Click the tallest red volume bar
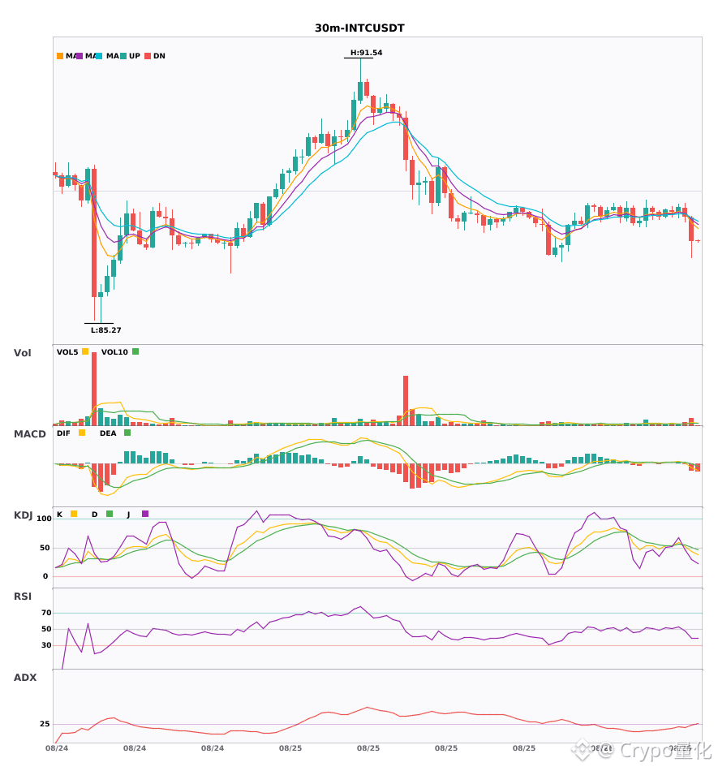Screen dimensions: 718x771 (94, 389)
